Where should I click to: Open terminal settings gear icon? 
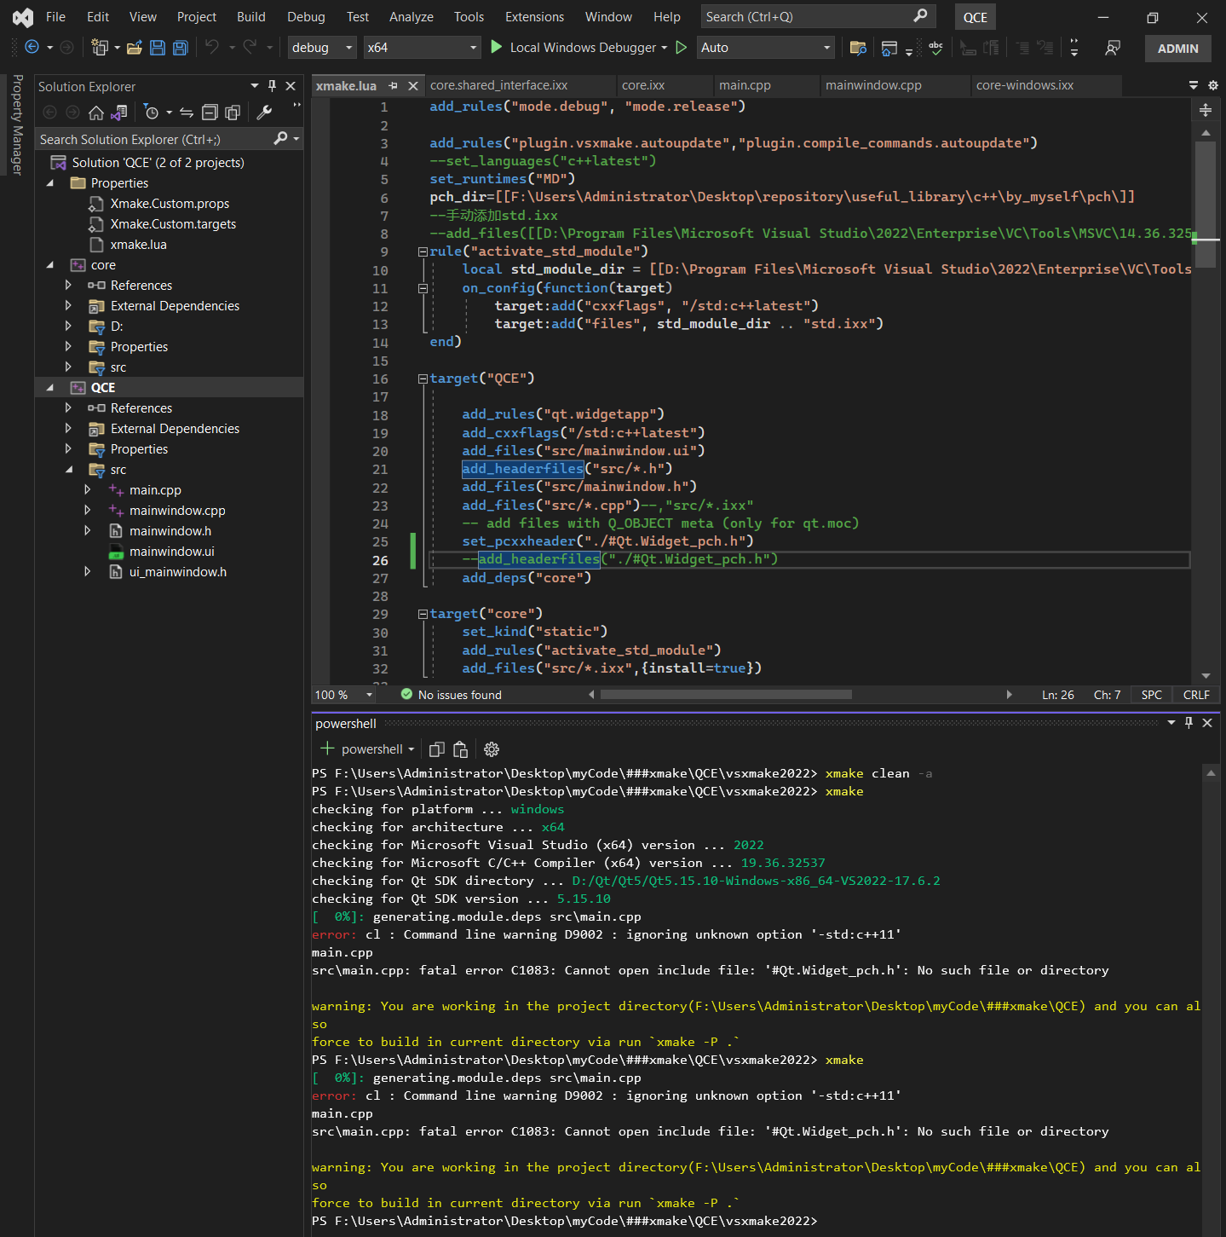tap(492, 749)
